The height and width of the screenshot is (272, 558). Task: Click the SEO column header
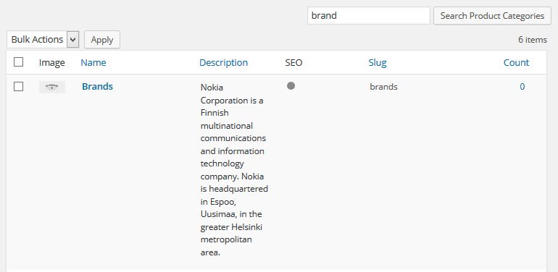293,62
